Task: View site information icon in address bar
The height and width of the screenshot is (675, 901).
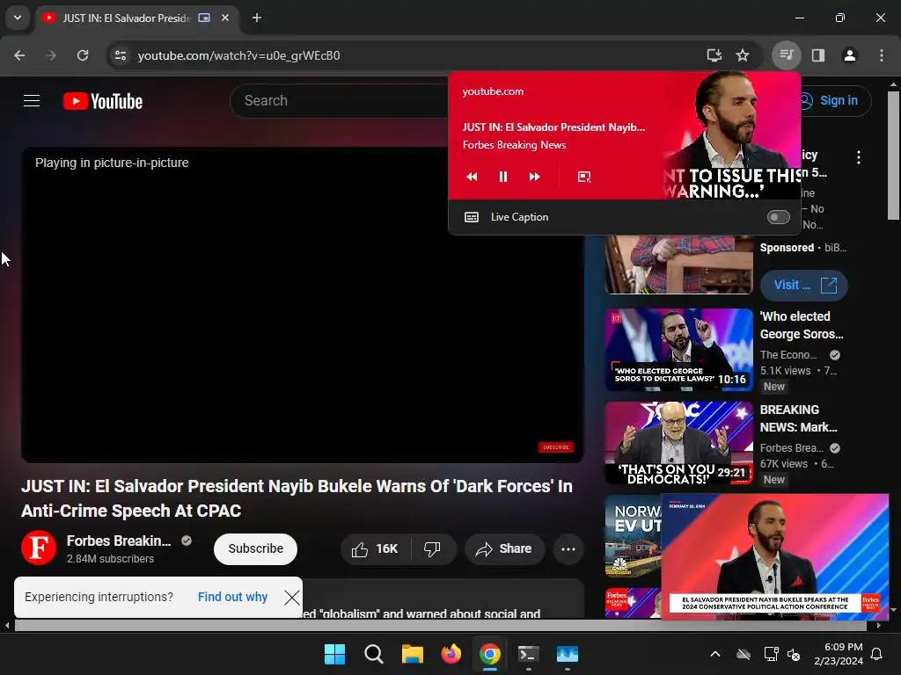Action: pos(121,55)
